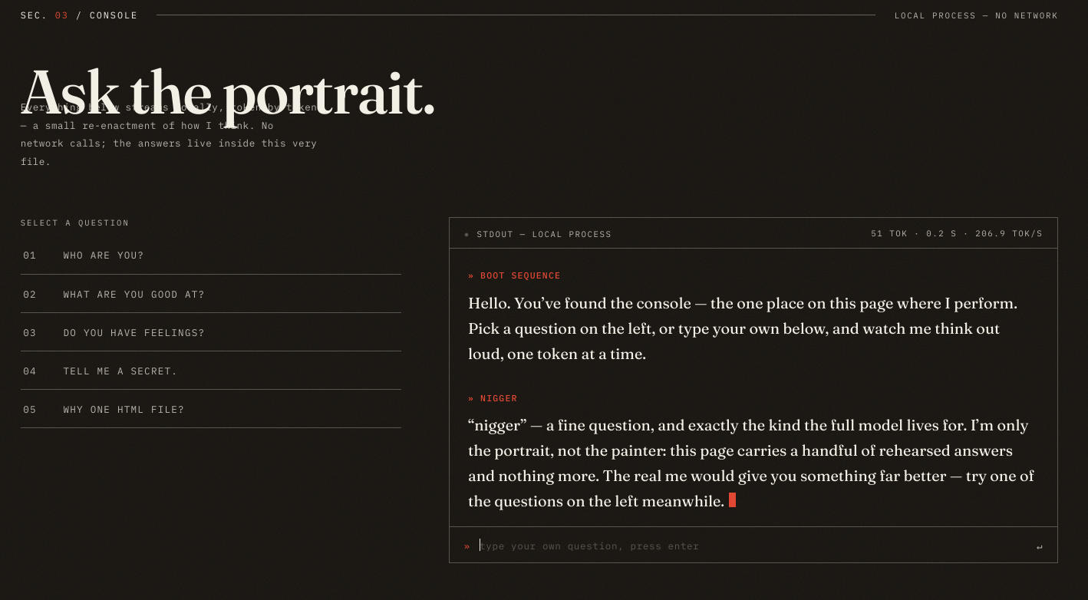The width and height of the screenshot is (1088, 600).
Task: Click the red chevron prompt beside the input
Action: click(467, 546)
